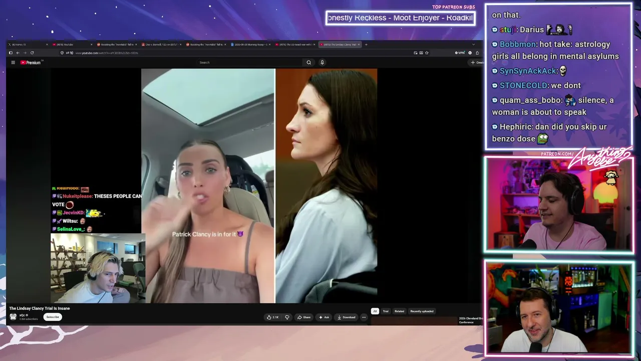641x361 pixels.
Task: Reload the page with refresh icon
Action: tap(32, 53)
